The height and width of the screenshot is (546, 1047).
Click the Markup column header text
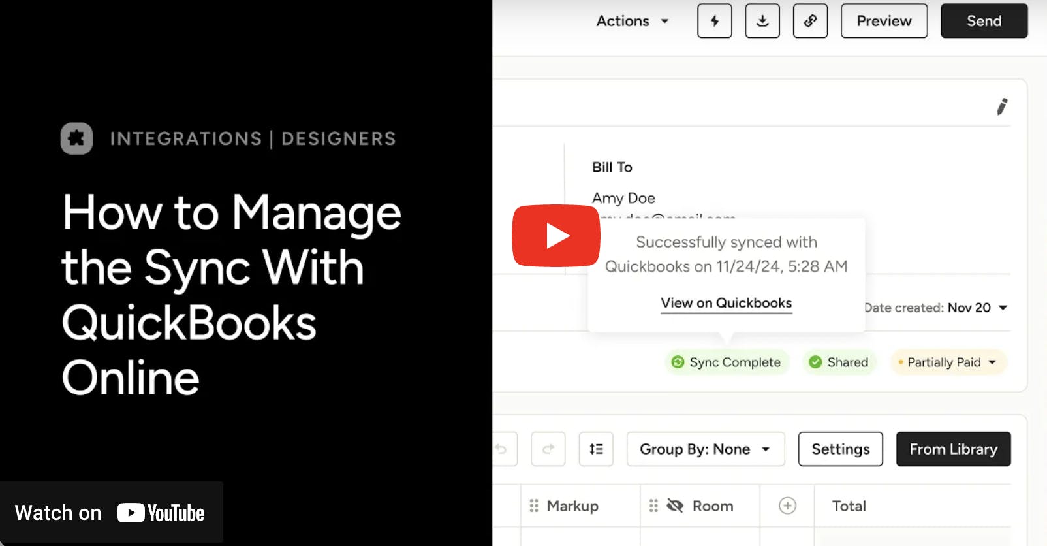pyautogui.click(x=572, y=506)
